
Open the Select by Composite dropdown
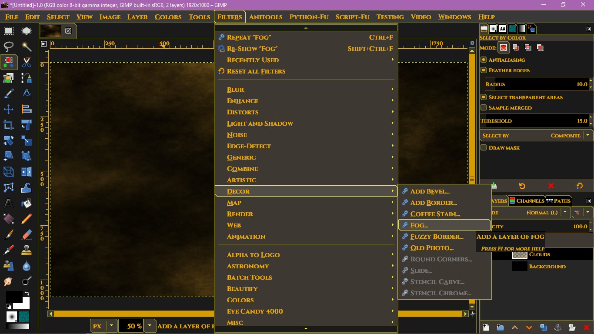[536, 135]
